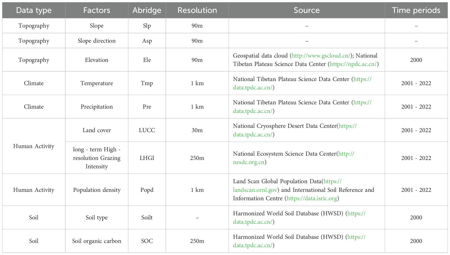Open the gscloud.cn Geospatial data cloud link
This screenshot has height=255, width=450.
[x=321, y=56]
